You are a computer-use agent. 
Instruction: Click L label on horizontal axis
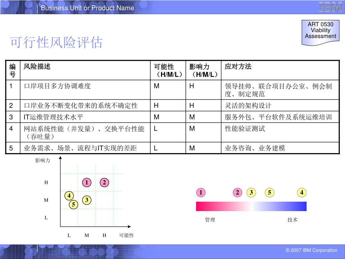pyautogui.click(x=69, y=235)
